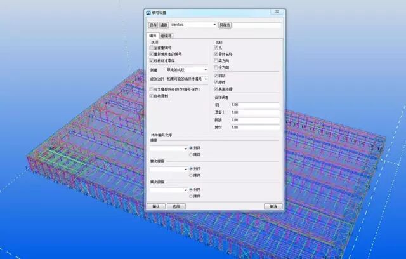
Task: Switch to the 组编号 tab
Action: (x=166, y=36)
